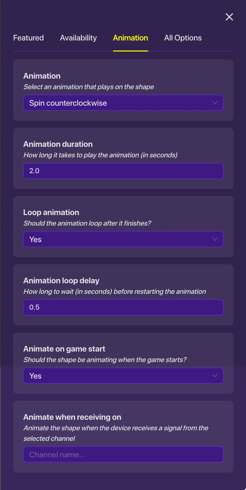
Task: Close the settings panel with X icon
Action: coord(229,17)
